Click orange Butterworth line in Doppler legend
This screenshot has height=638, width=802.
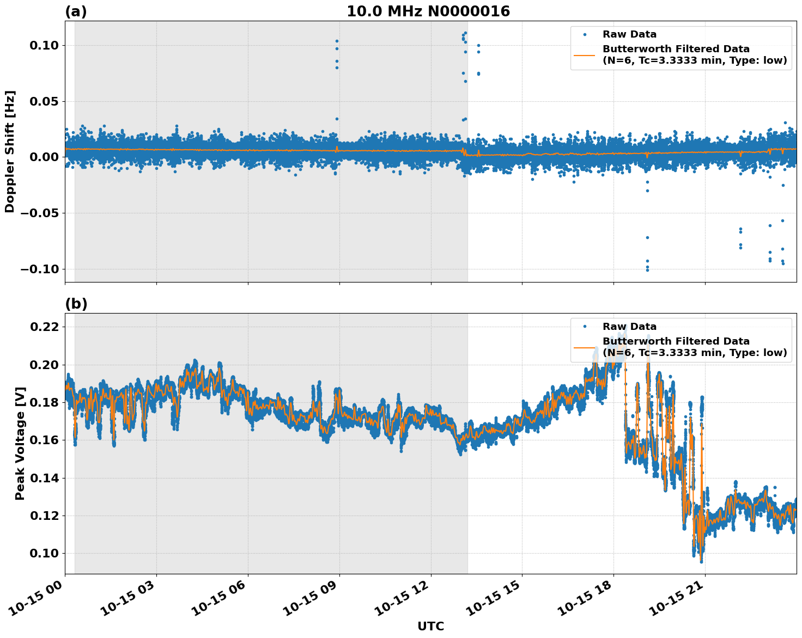point(585,55)
